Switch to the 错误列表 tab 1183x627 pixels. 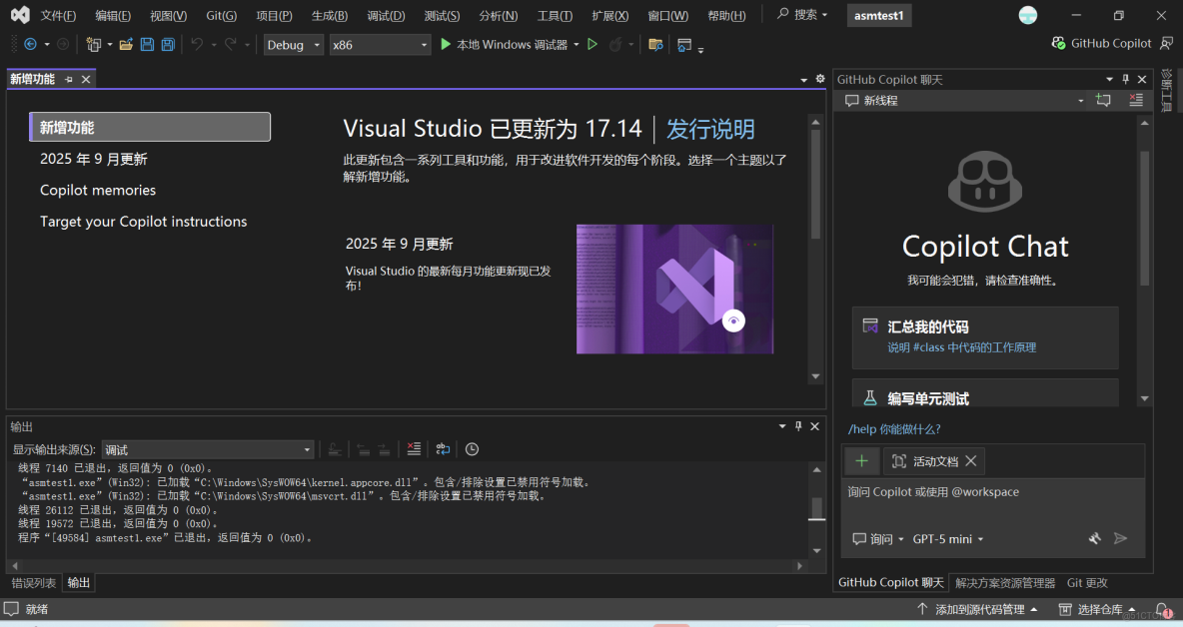point(33,582)
